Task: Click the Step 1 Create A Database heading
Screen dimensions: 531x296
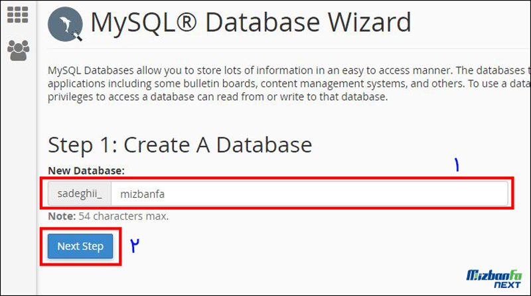Action: tap(180, 145)
